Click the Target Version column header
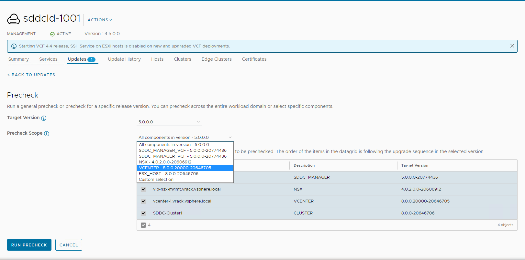The width and height of the screenshot is (525, 260). (415, 165)
